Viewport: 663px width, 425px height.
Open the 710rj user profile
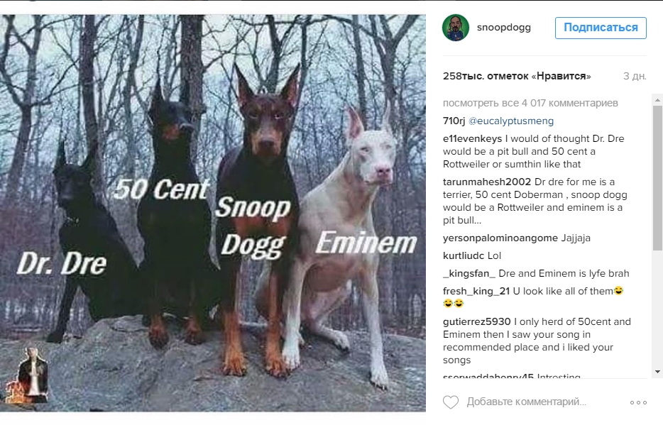click(x=454, y=121)
